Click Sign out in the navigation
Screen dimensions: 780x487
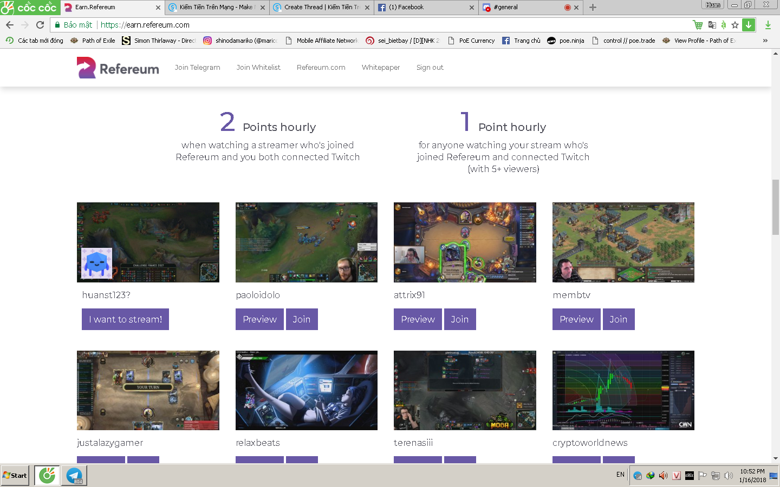click(430, 68)
